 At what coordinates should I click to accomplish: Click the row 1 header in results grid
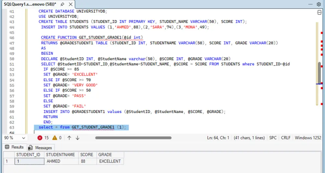coord(9,161)
